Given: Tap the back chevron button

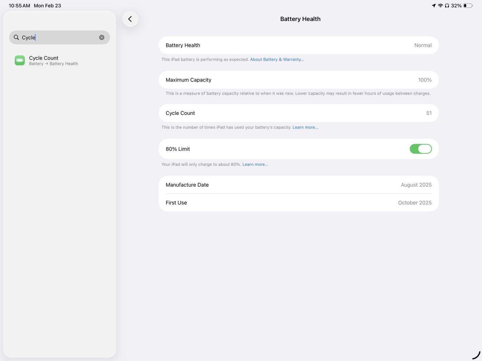Looking at the screenshot, I should click(x=130, y=19).
